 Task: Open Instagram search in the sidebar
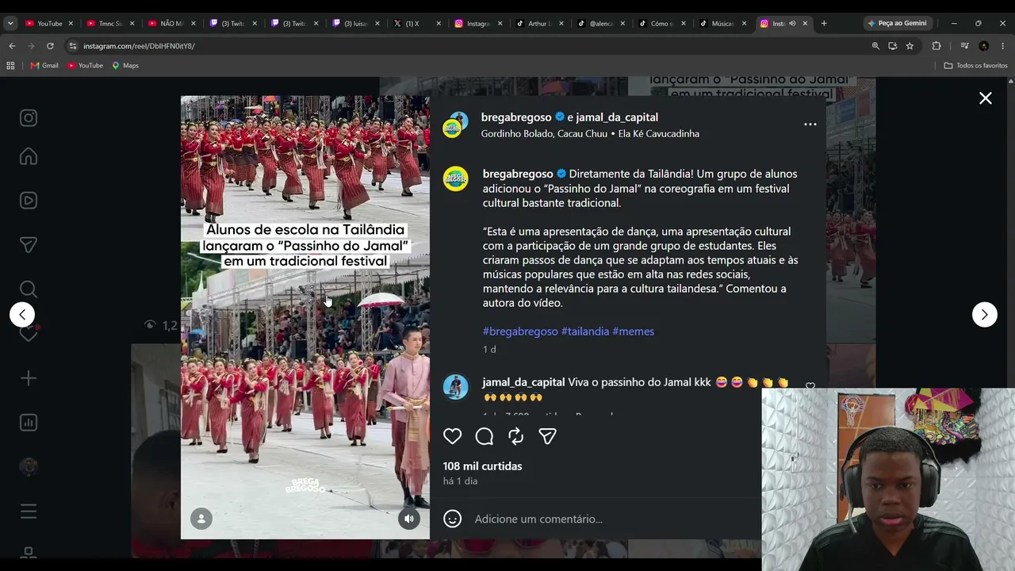tap(29, 289)
